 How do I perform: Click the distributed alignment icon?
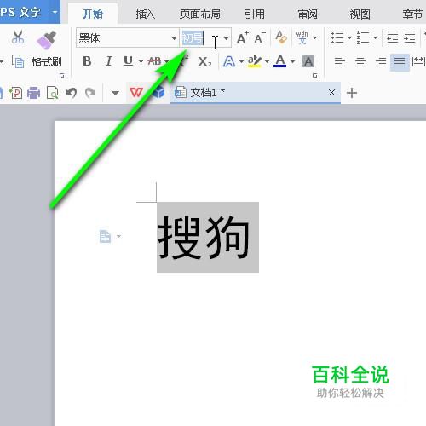coord(418,61)
